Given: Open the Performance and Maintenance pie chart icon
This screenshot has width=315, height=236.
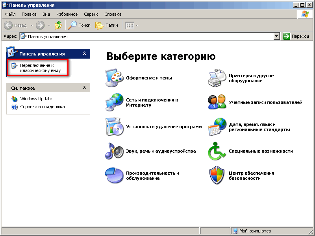Looking at the screenshot, I should pyautogui.click(x=114, y=175).
